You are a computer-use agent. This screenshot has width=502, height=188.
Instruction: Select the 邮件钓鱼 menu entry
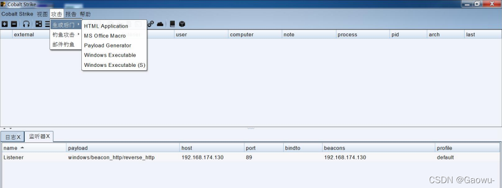click(x=66, y=44)
